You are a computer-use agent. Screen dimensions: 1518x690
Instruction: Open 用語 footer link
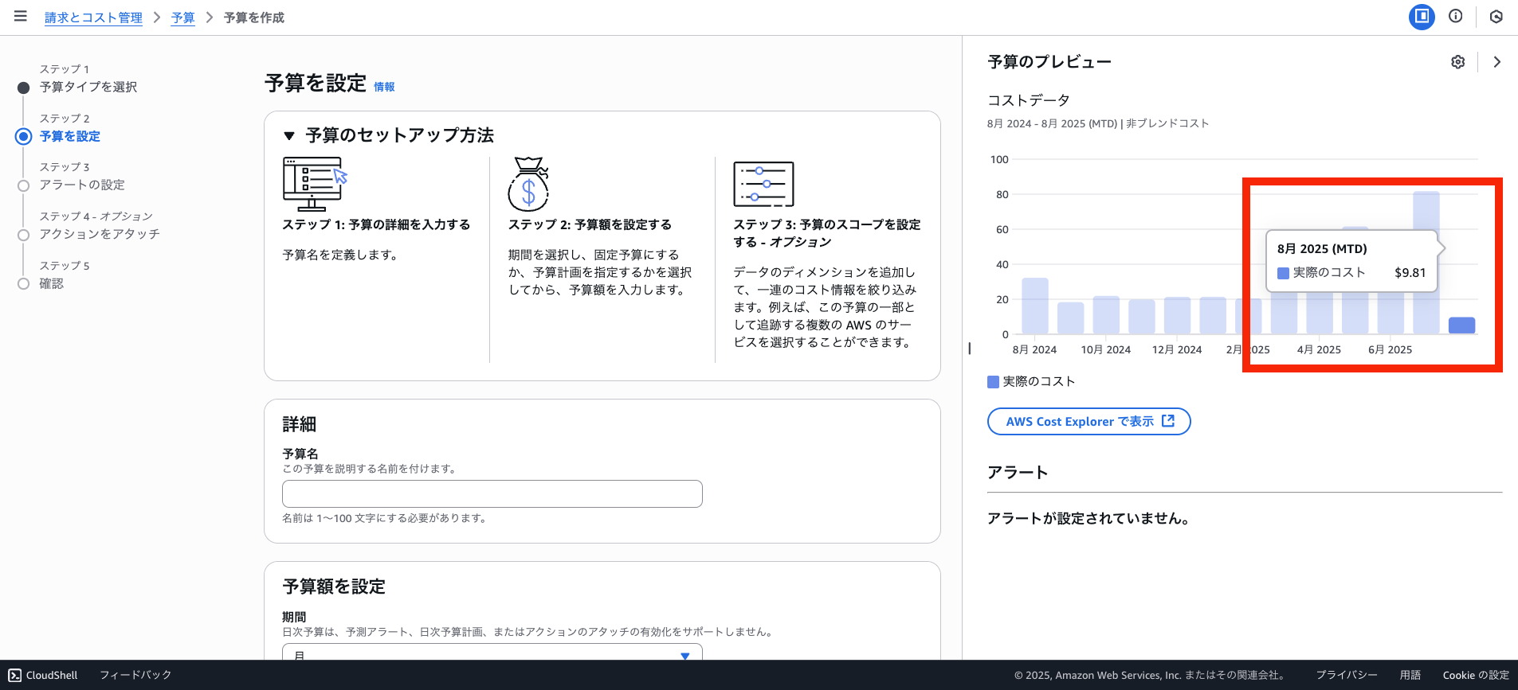pos(1410,675)
